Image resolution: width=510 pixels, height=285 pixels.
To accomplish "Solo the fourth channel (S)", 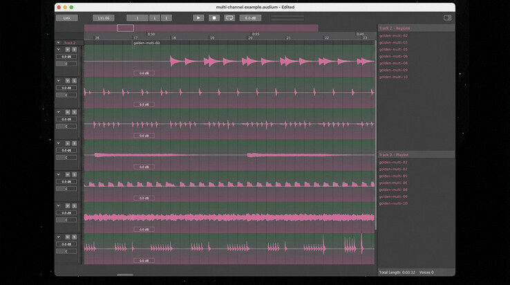I will [x=74, y=143].
